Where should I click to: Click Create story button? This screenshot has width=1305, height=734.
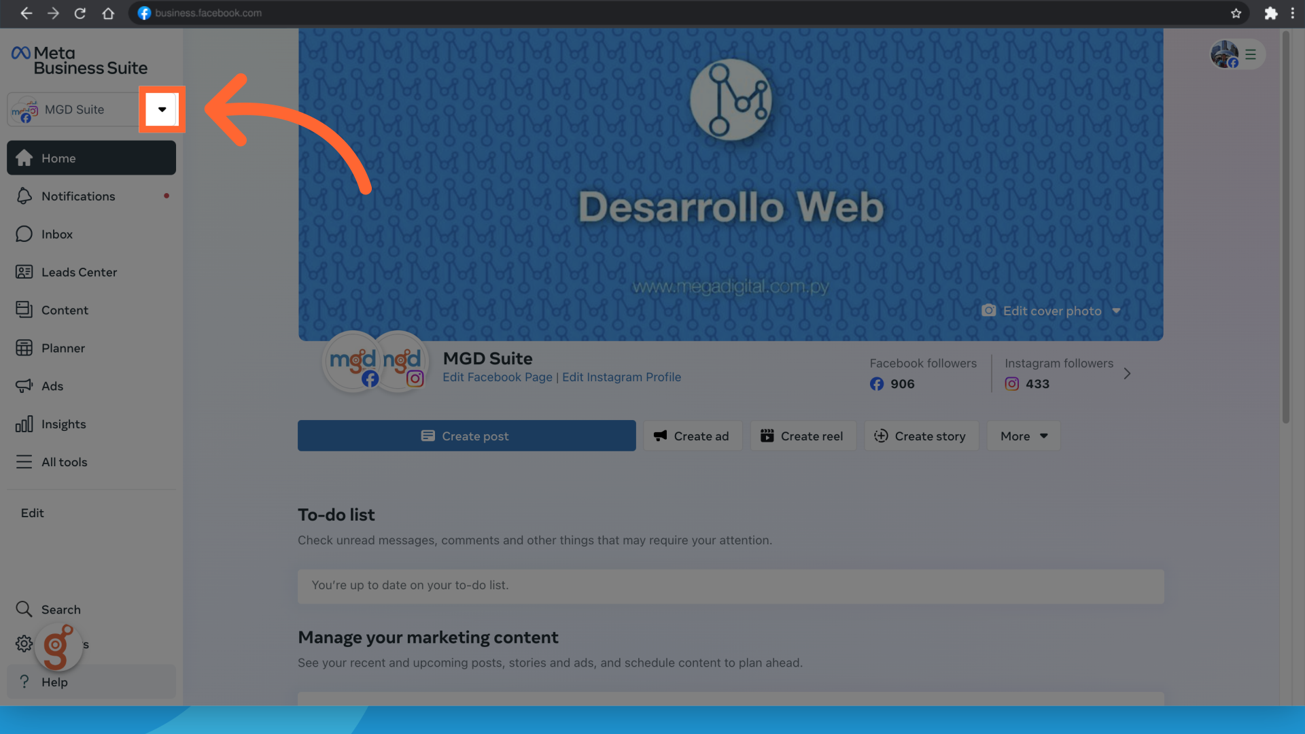click(921, 436)
